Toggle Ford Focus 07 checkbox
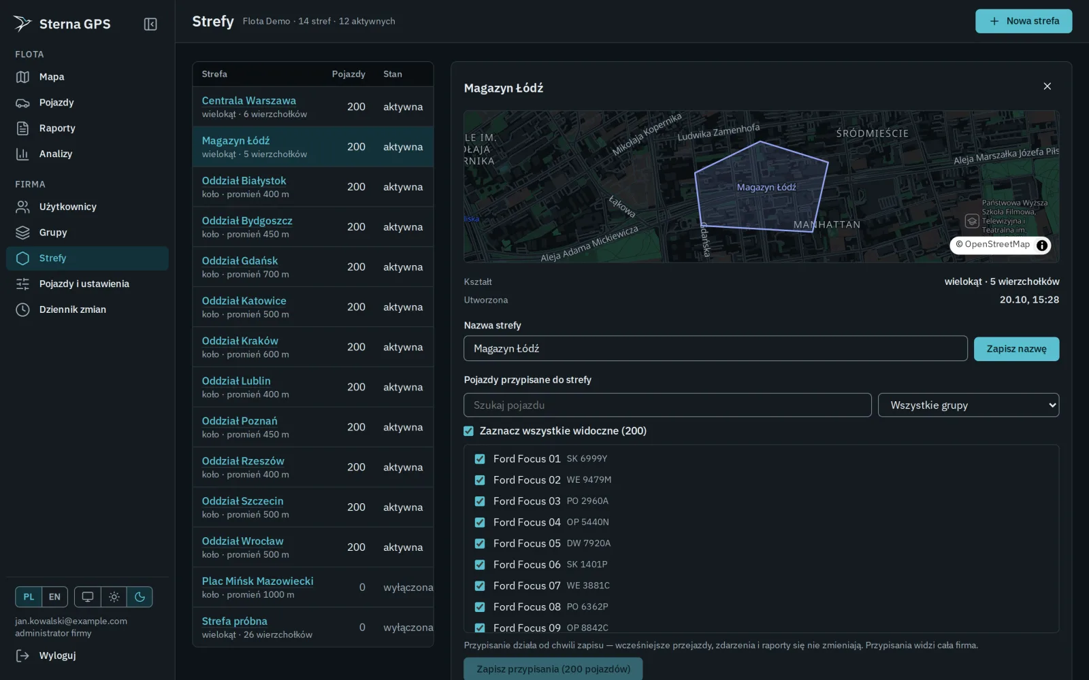Viewport: 1089px width, 680px height. point(480,585)
